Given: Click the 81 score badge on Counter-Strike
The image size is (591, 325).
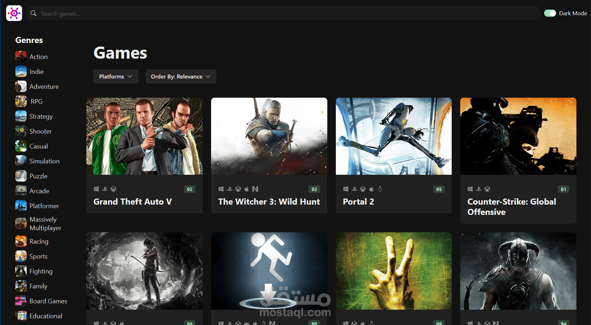Looking at the screenshot, I should click(563, 189).
